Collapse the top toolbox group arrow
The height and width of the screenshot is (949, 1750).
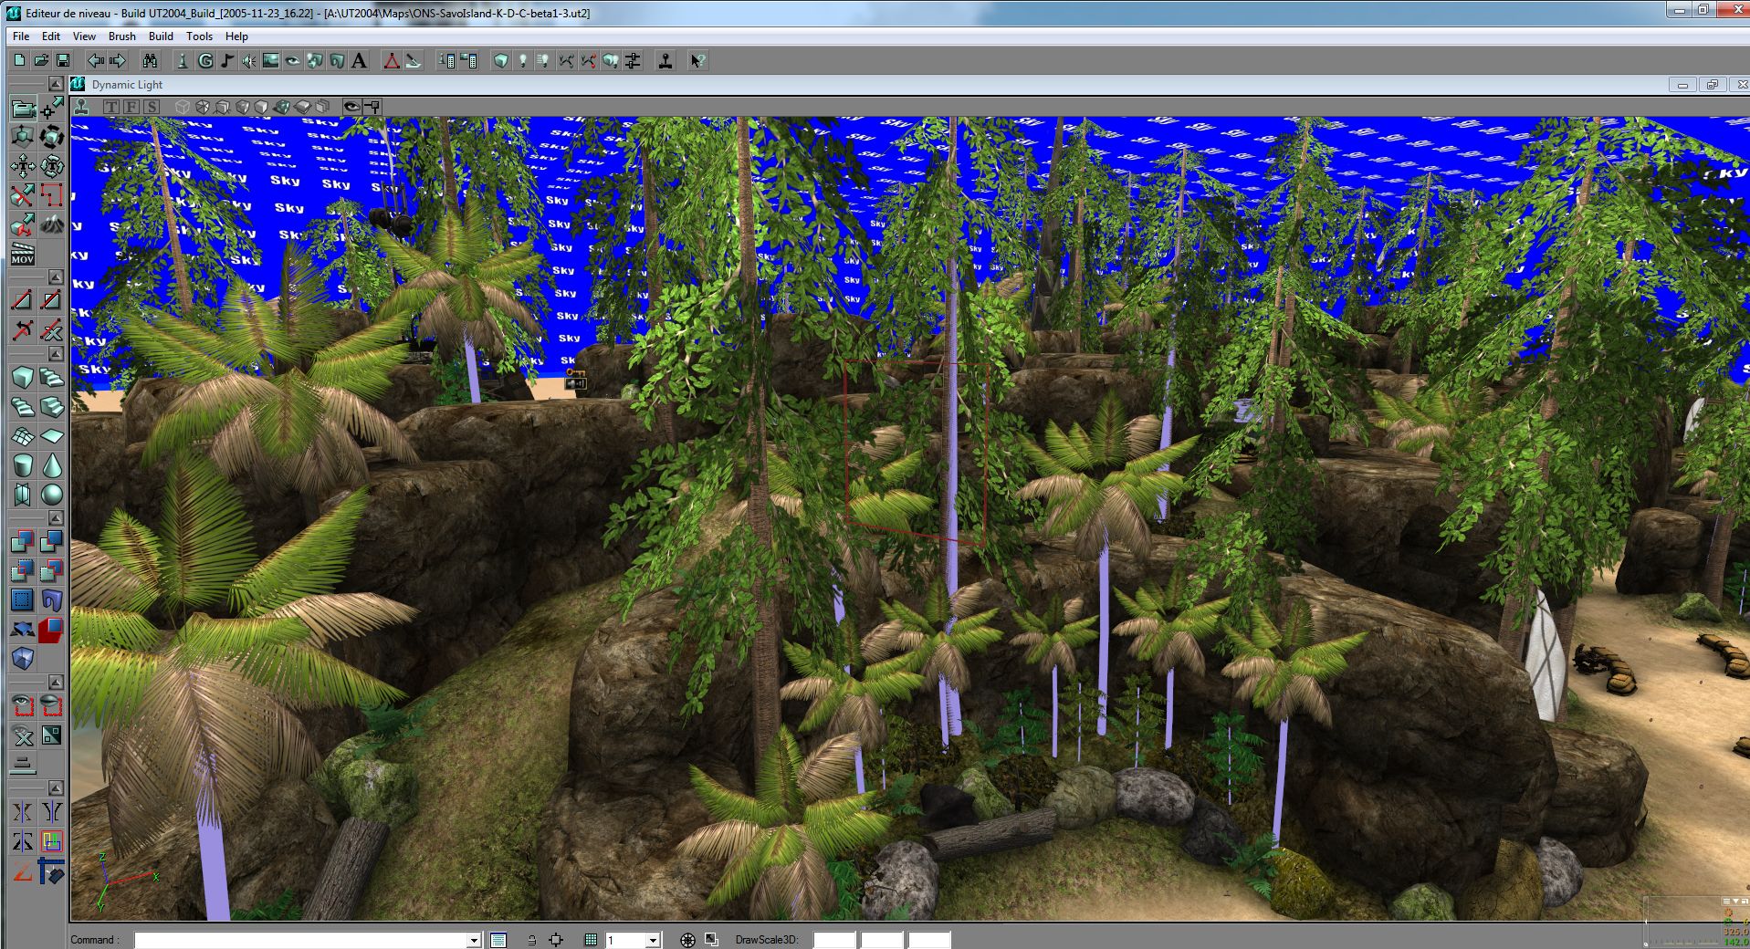55,84
